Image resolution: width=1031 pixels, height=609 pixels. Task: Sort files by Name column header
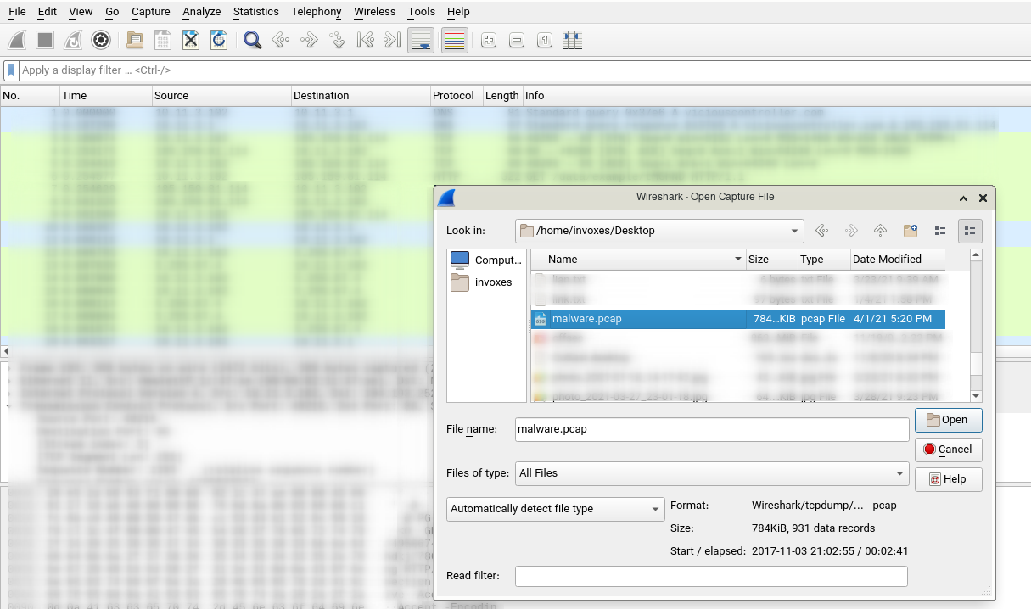638,259
